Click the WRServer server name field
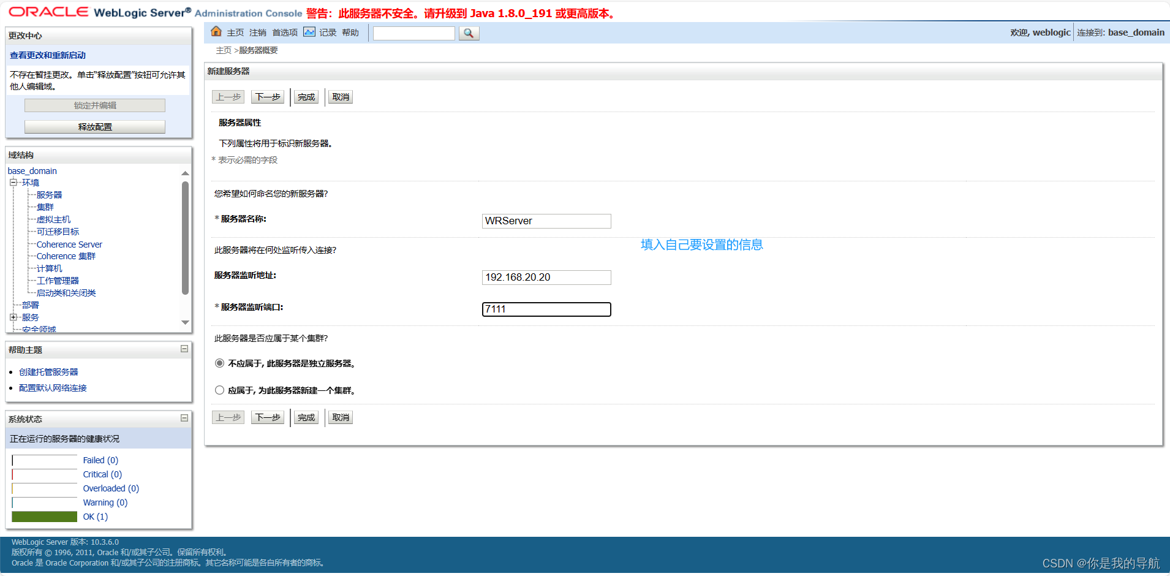 pyautogui.click(x=546, y=221)
